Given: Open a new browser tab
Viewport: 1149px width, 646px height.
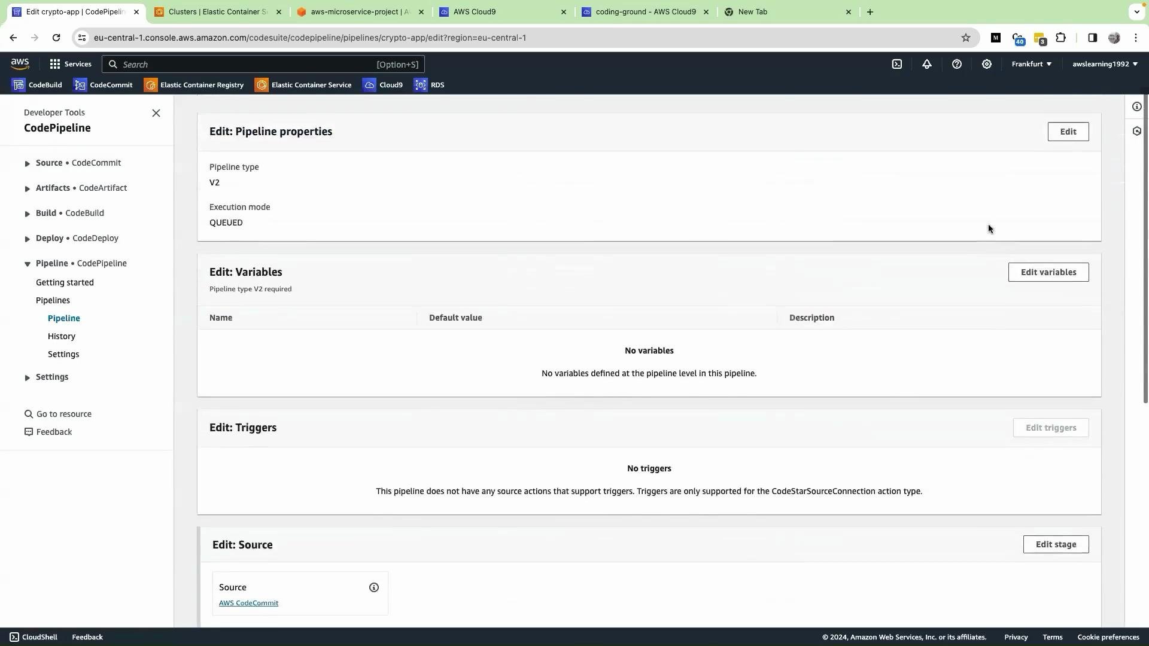Looking at the screenshot, I should (870, 12).
